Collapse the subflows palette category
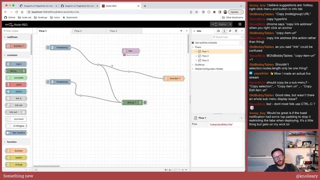 (16, 37)
